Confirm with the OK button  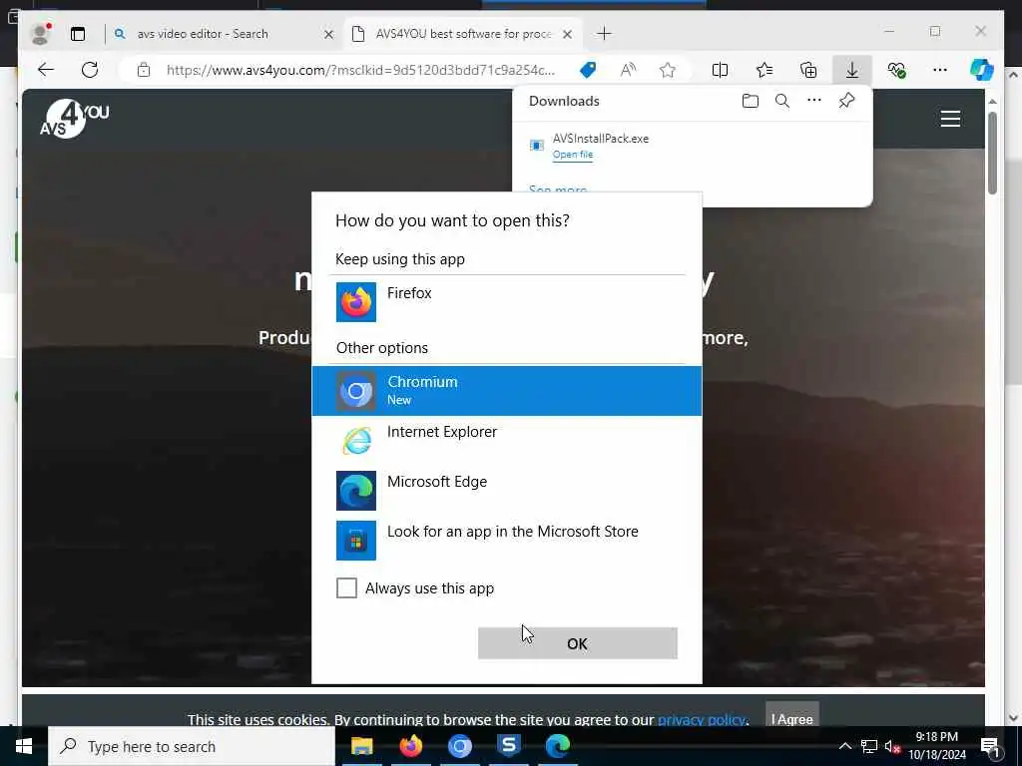(x=578, y=643)
